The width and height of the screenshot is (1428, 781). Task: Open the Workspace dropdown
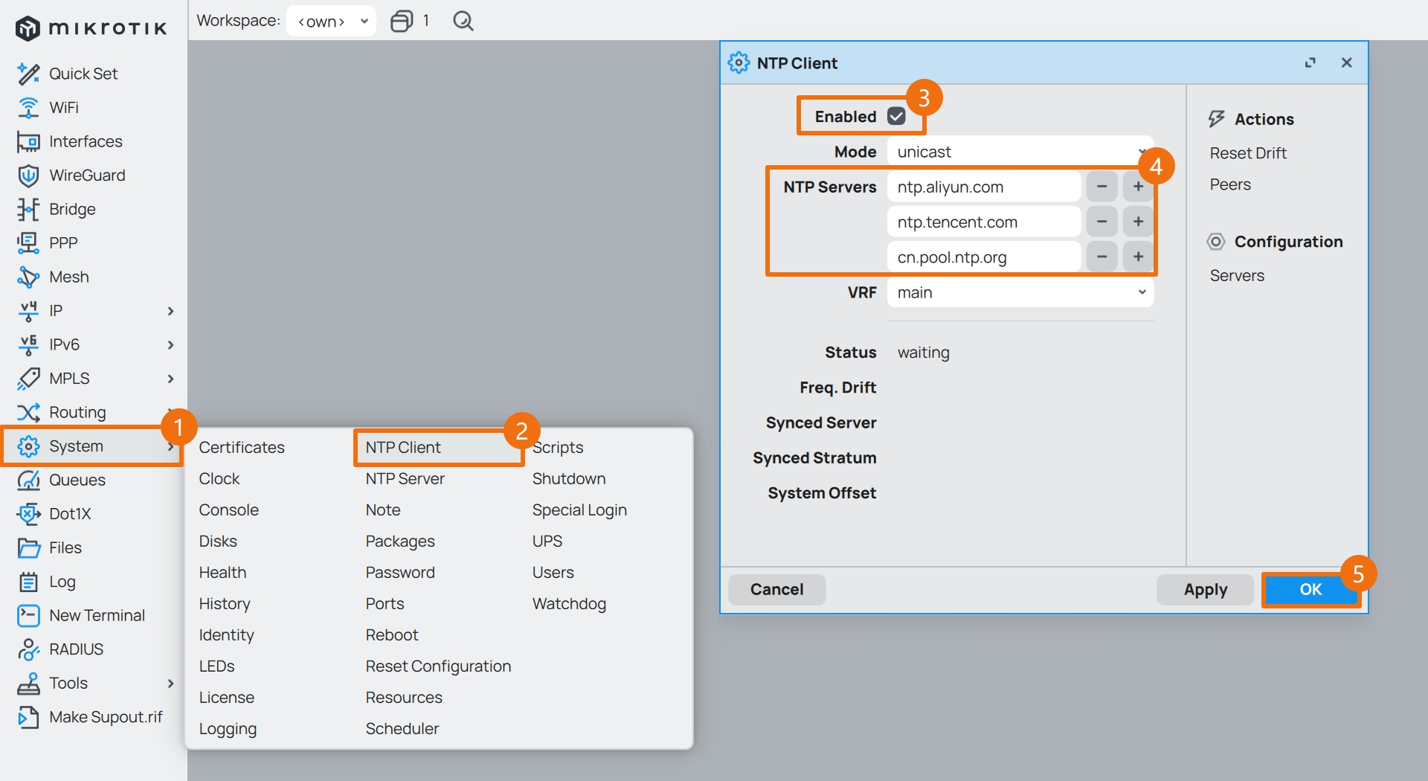point(331,21)
